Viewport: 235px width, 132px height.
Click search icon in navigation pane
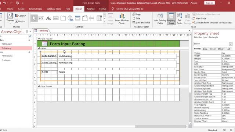30,36
